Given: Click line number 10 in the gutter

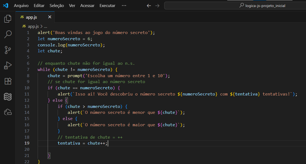Looking at the screenshot, I should click(27, 88).
